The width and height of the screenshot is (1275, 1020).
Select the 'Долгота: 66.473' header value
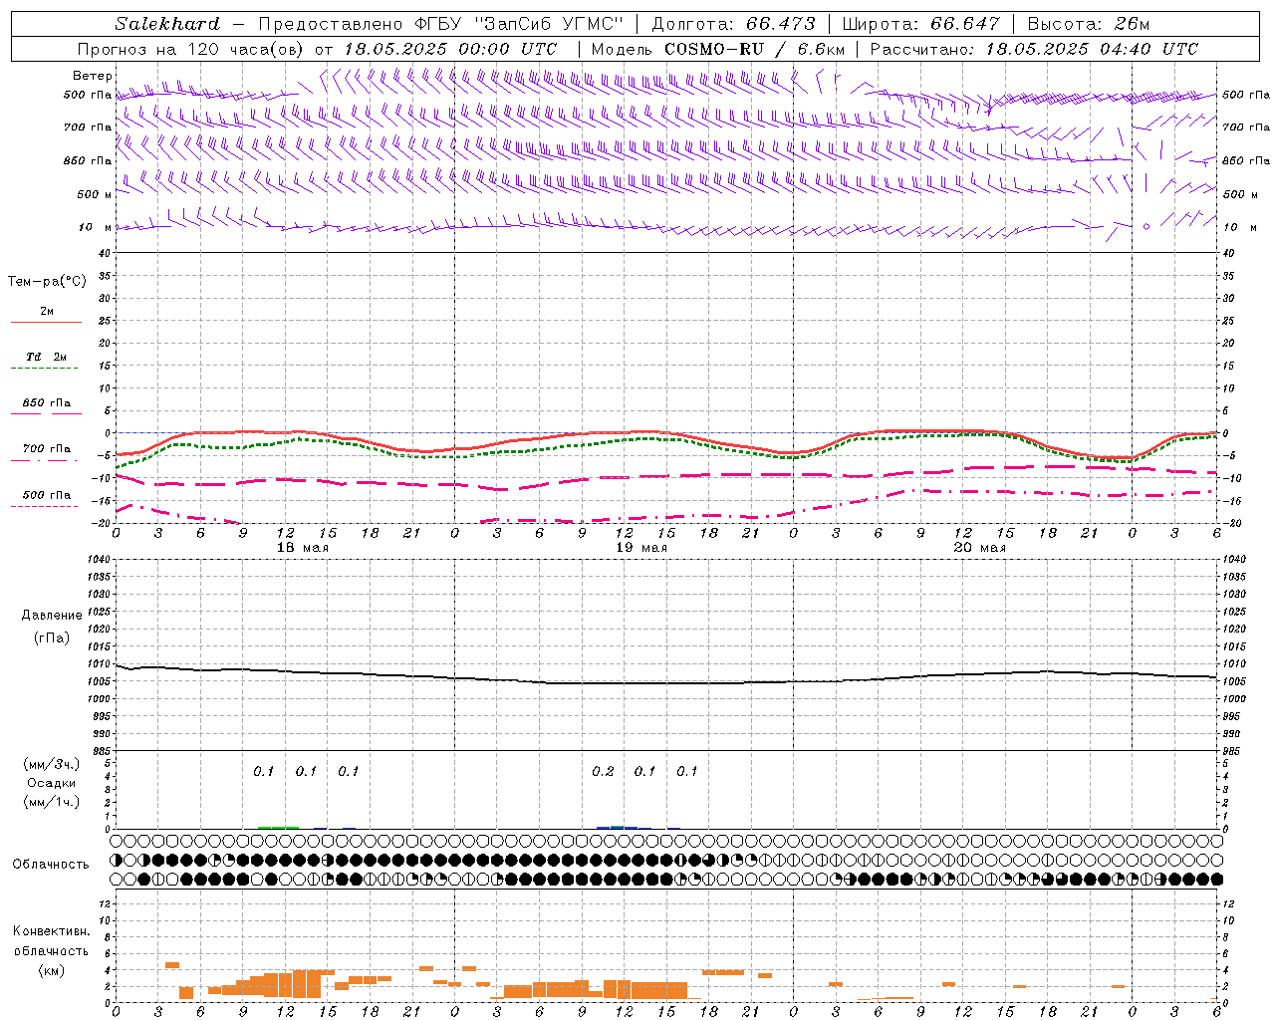tap(733, 24)
